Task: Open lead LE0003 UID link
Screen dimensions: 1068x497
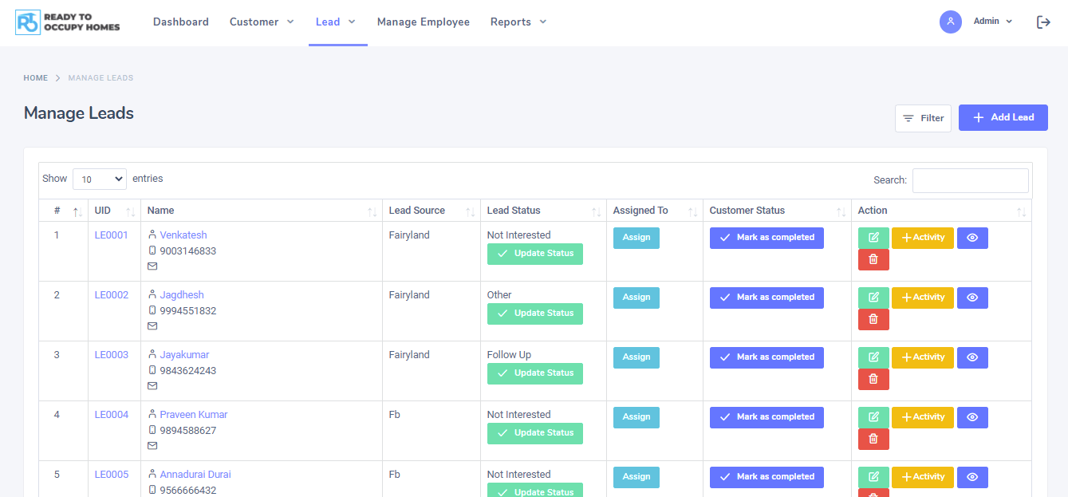Action: [x=112, y=355]
